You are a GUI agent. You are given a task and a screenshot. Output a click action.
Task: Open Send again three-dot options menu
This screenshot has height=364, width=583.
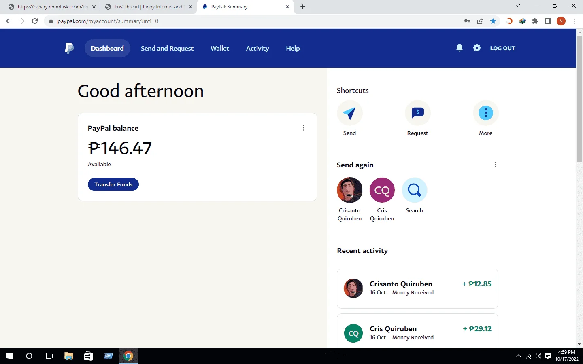(x=495, y=165)
